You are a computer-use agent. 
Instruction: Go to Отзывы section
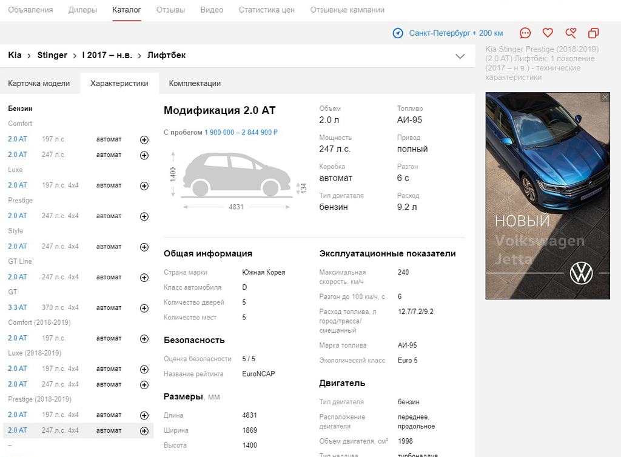point(170,10)
